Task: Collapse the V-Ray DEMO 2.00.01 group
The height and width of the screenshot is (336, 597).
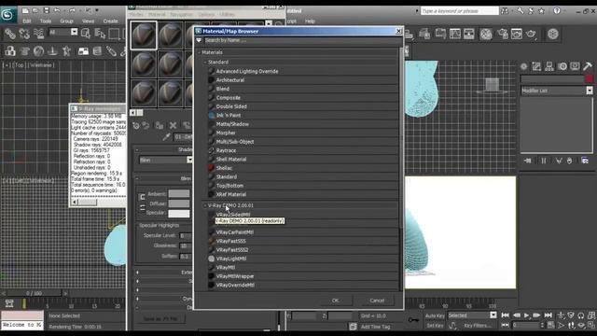Action: tap(205, 205)
